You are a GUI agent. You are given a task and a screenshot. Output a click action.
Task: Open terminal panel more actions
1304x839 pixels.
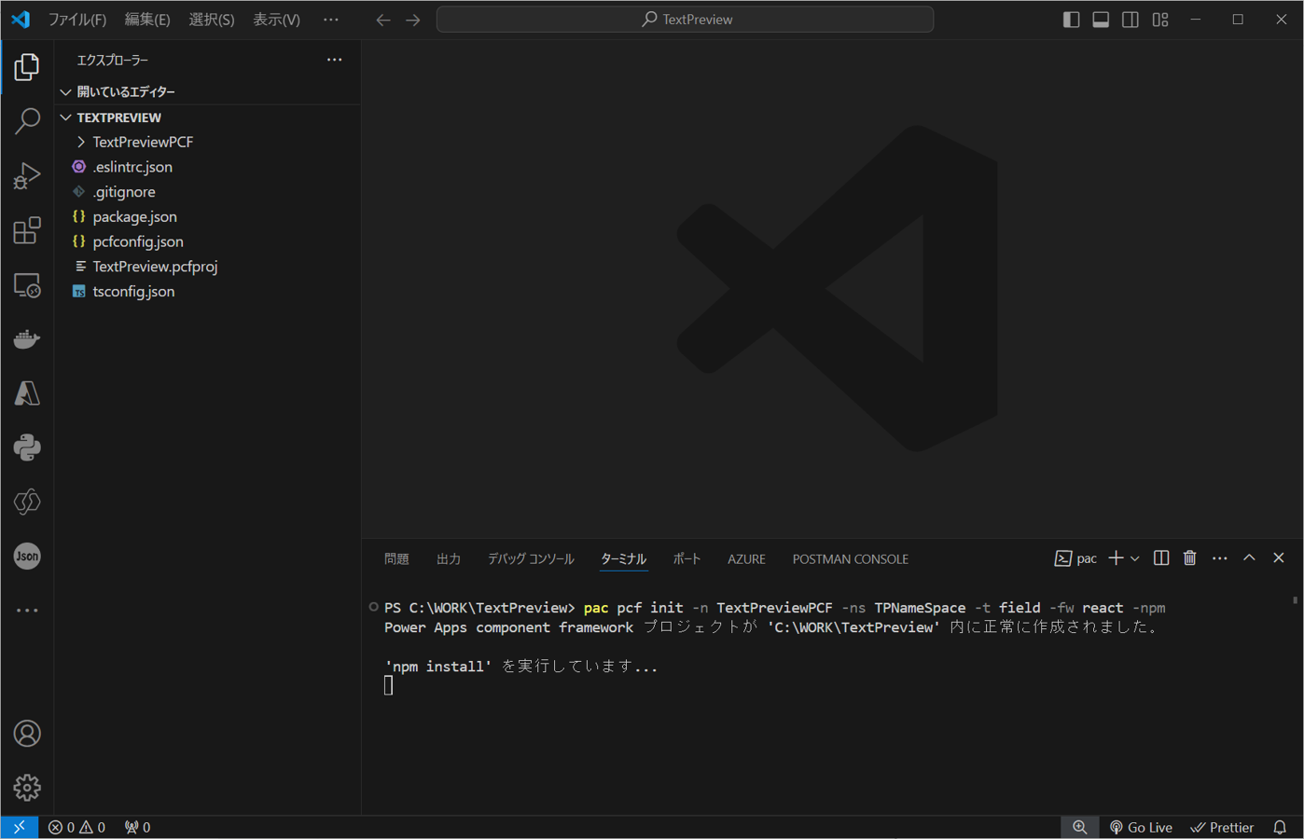(x=1220, y=557)
